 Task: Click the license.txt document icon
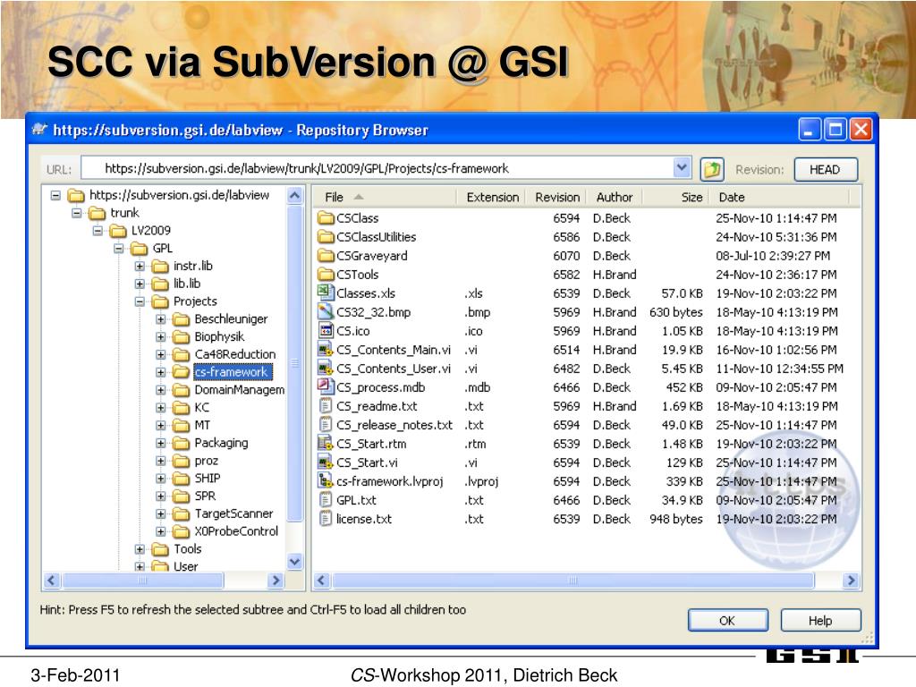[326, 518]
